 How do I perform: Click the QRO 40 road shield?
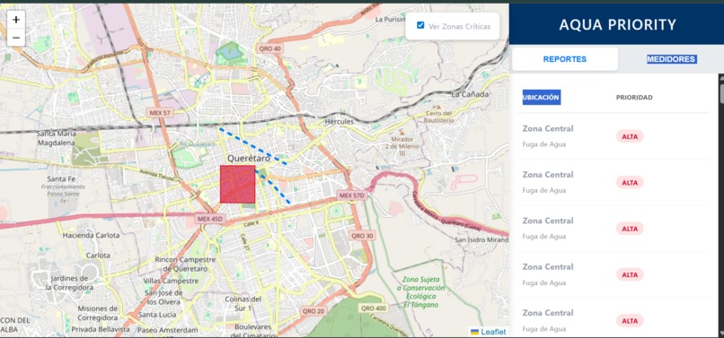coord(269,49)
